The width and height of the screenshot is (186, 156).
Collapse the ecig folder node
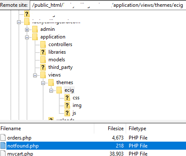(51, 90)
